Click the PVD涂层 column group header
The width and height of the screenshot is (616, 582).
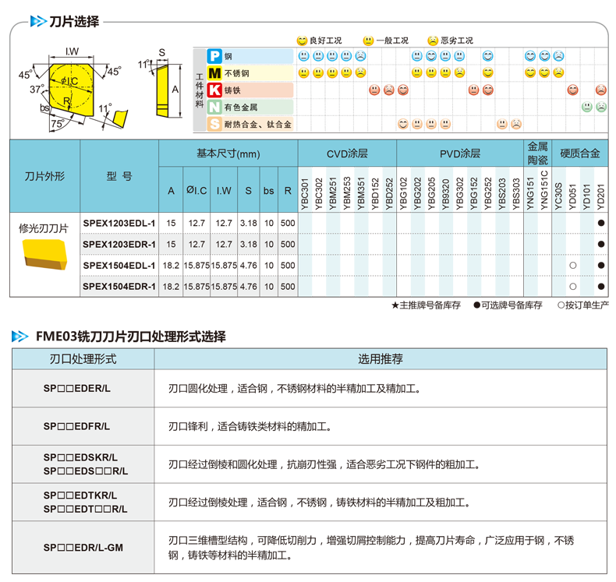click(460, 153)
